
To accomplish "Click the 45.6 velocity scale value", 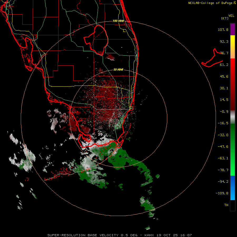I will point(224,76).
